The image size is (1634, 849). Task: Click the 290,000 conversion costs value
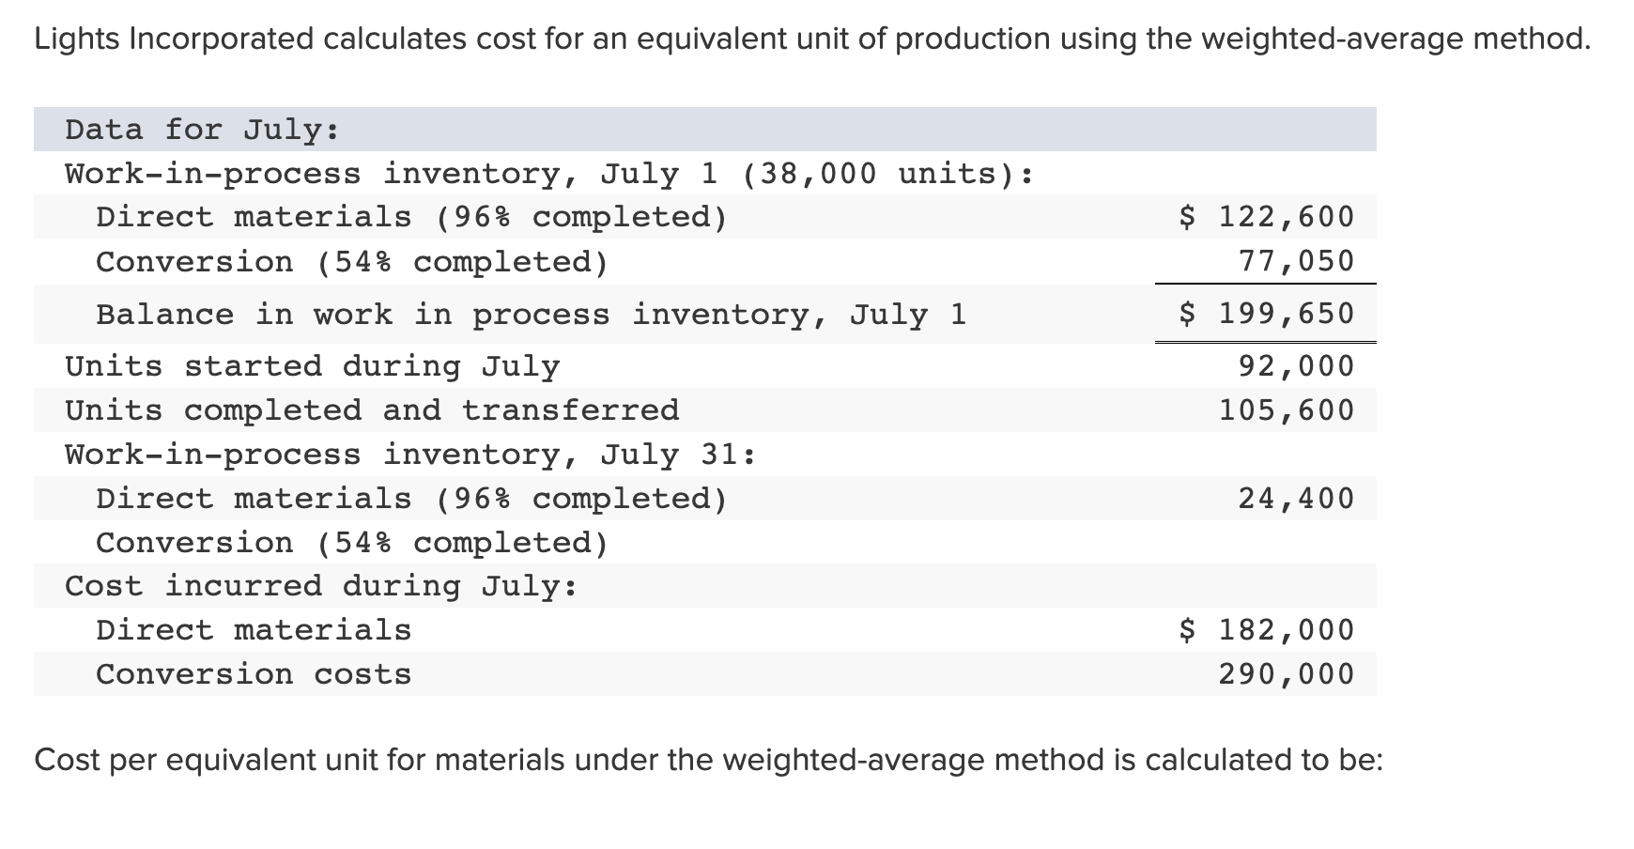[1287, 674]
